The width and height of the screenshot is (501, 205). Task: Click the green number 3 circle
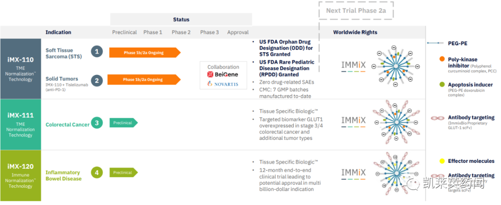pos(96,123)
